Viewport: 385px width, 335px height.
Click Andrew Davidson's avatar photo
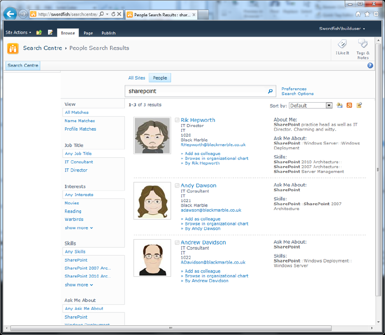pos(152,258)
